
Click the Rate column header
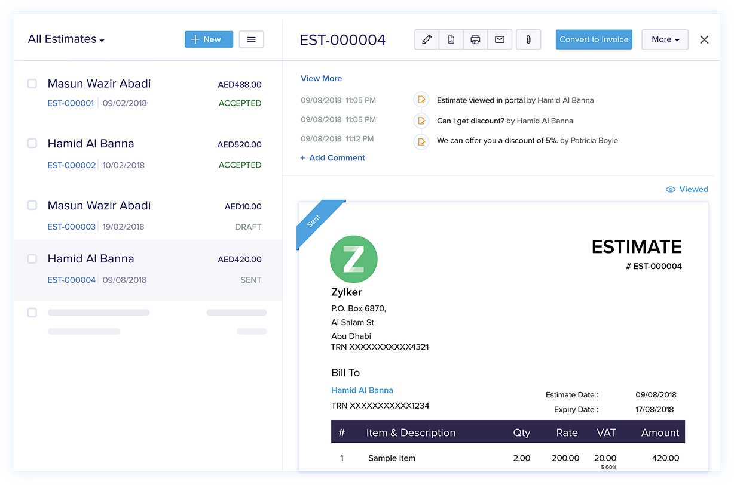coord(567,433)
